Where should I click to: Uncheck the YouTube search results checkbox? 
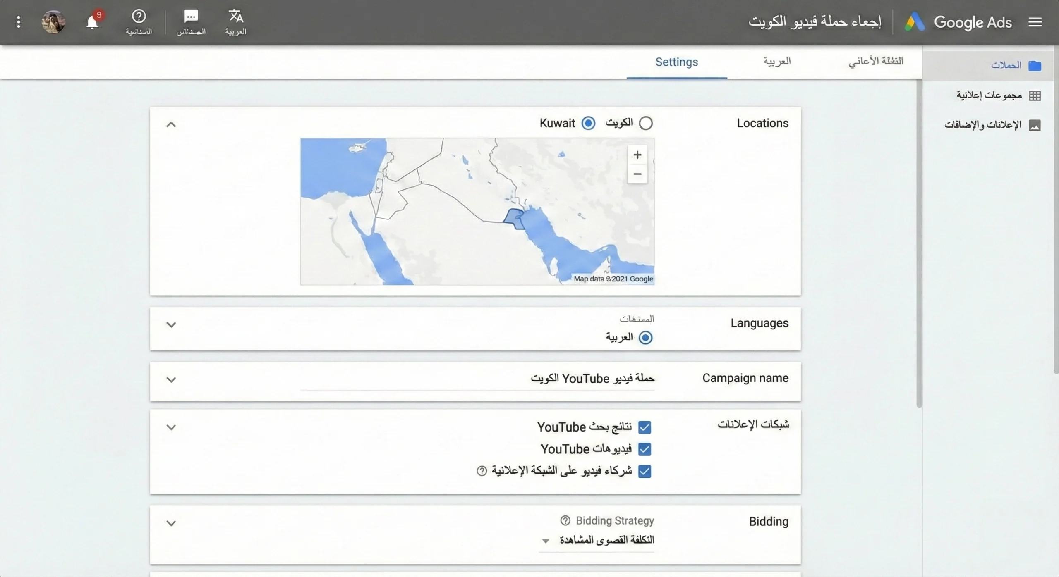(645, 427)
